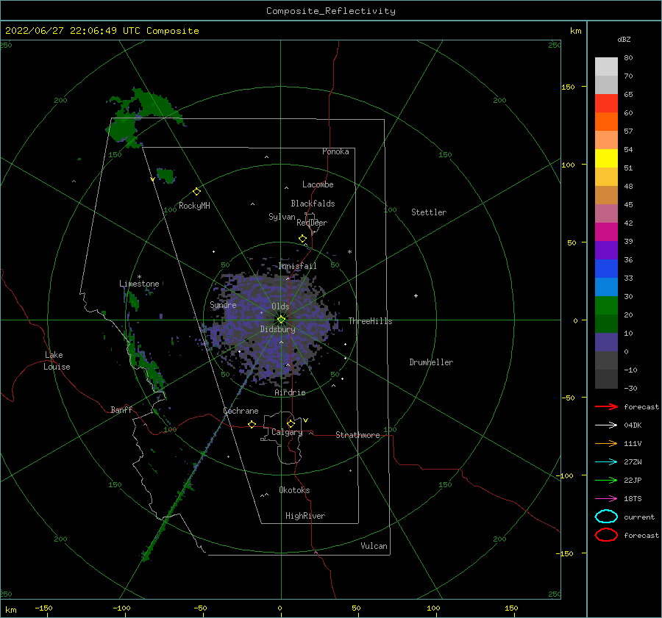Click the white plus marker south of Stettler
This screenshot has height=618, width=662.
click(x=416, y=295)
